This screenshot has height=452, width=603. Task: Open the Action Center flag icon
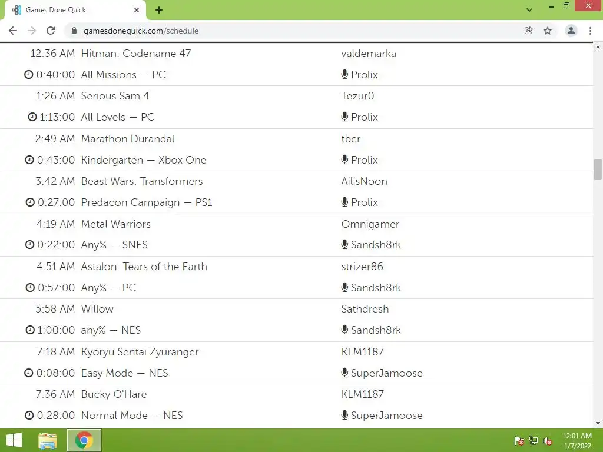[x=519, y=441]
